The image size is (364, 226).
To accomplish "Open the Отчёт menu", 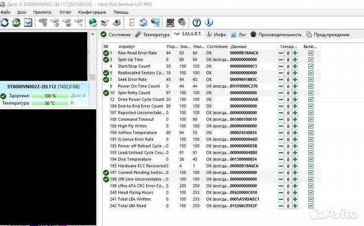I will (65, 12).
